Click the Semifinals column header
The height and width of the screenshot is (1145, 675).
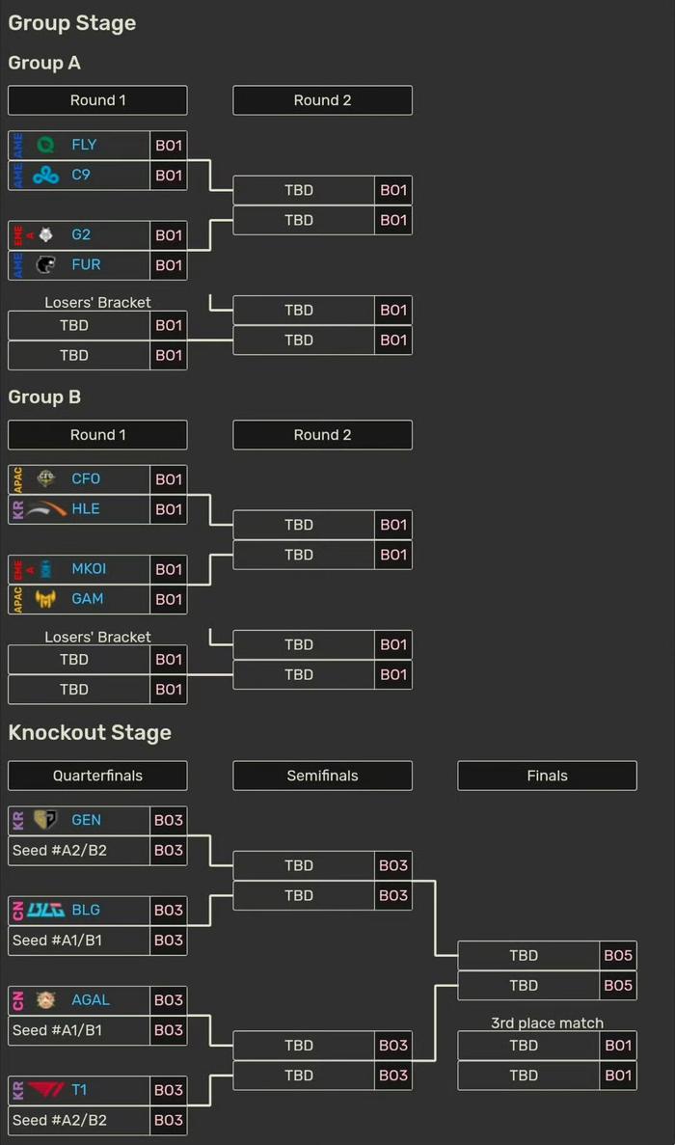pos(322,776)
